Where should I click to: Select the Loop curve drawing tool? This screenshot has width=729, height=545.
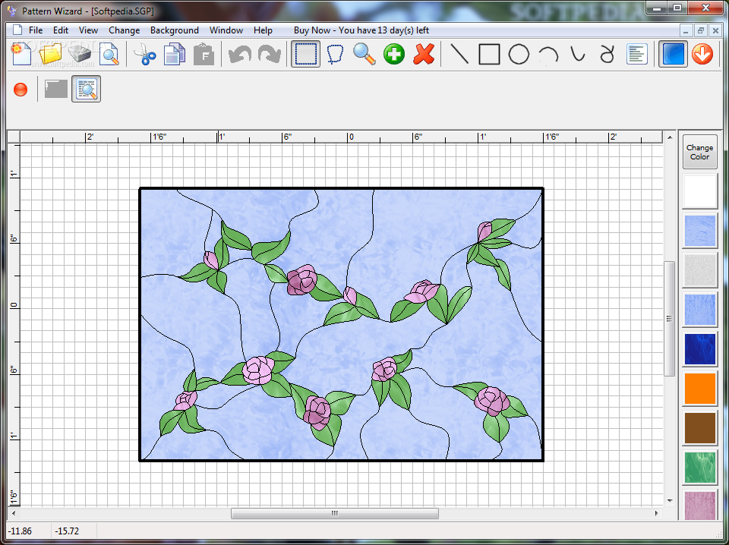coord(607,54)
